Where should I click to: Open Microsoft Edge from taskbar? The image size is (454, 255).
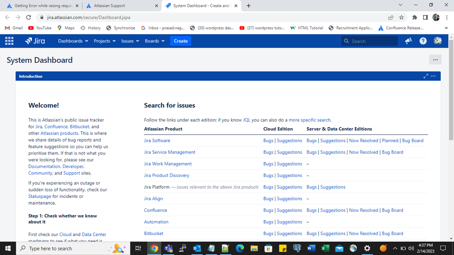240,248
